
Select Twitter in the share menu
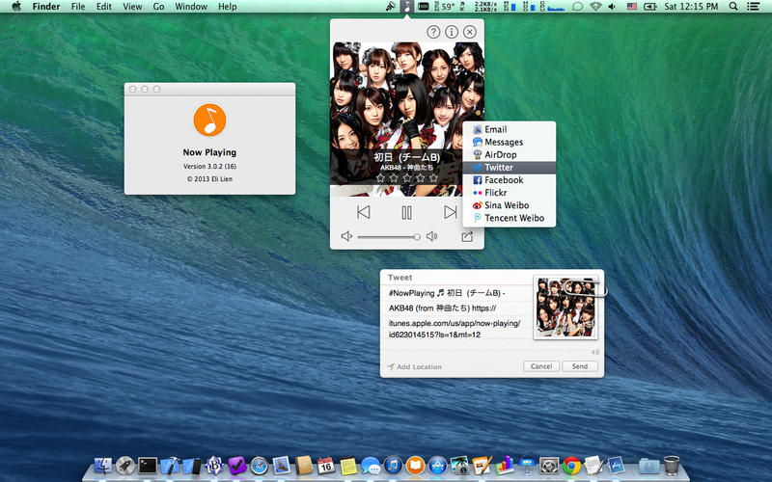(510, 168)
